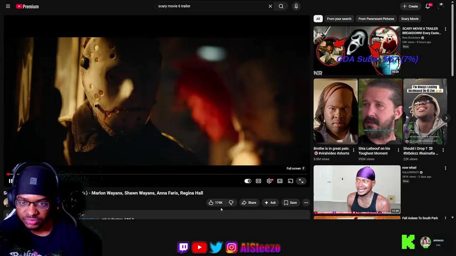This screenshot has width=456, height=256.
Task: Enter full screen mode
Action: [301, 181]
